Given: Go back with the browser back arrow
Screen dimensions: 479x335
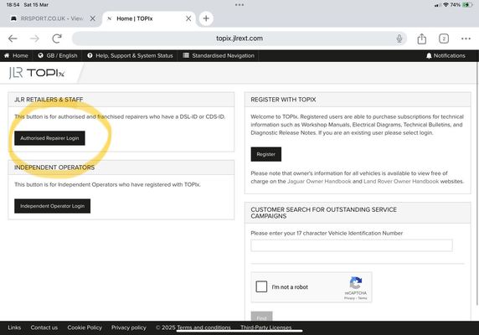Looking at the screenshot, I should point(13,39).
